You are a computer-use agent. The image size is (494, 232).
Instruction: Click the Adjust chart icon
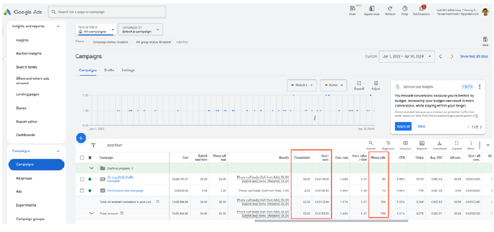375,83
